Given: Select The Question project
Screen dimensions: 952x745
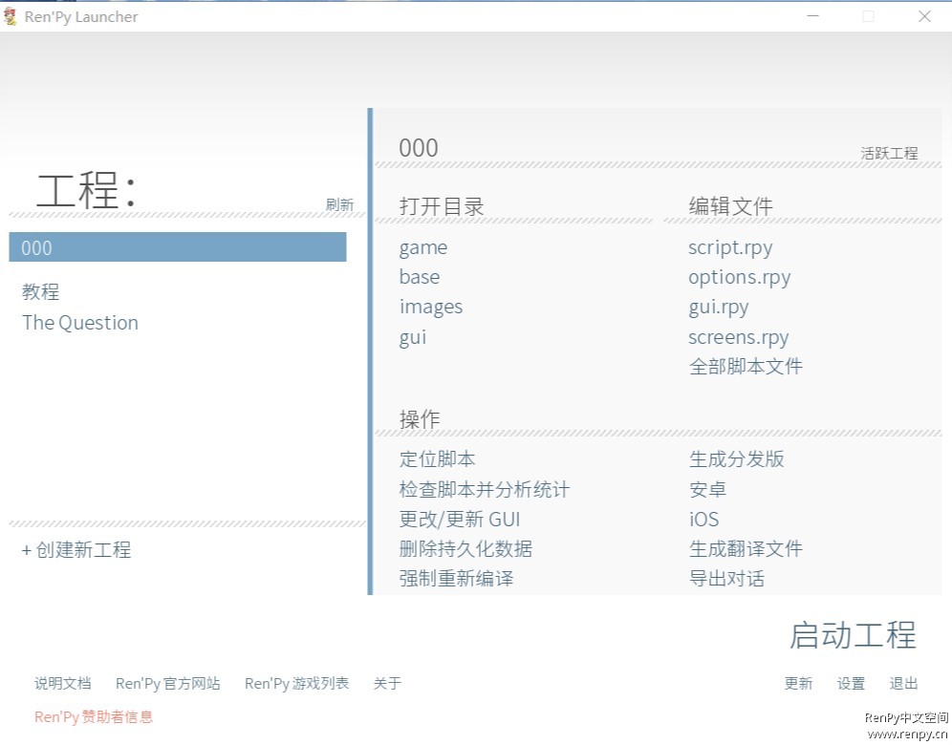Looking at the screenshot, I should tap(80, 323).
